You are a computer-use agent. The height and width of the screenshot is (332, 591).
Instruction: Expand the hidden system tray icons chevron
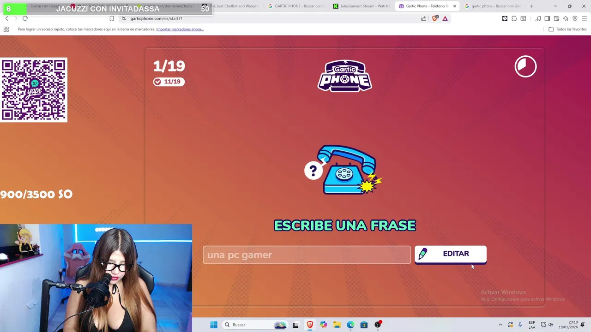tap(500, 325)
